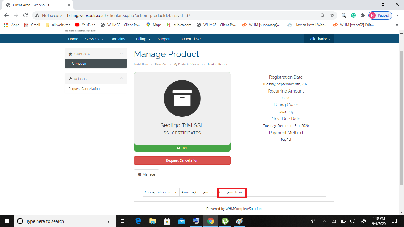Open the My Products & Services breadcrumb
404x227 pixels.
tap(188, 64)
